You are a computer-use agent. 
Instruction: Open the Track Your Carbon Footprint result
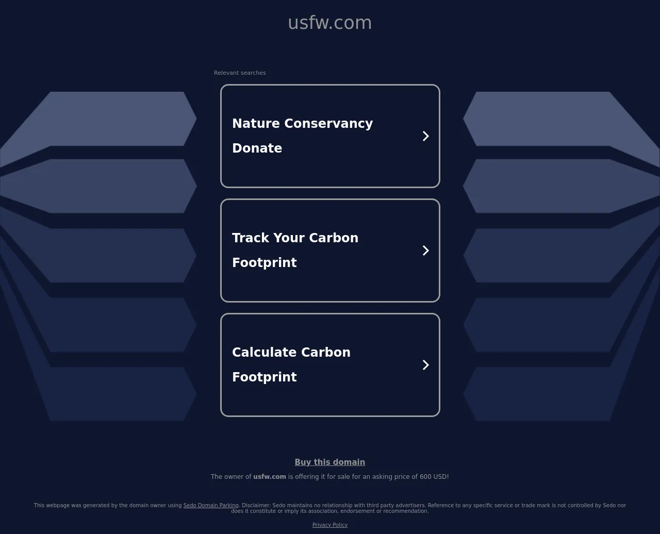[x=330, y=251]
